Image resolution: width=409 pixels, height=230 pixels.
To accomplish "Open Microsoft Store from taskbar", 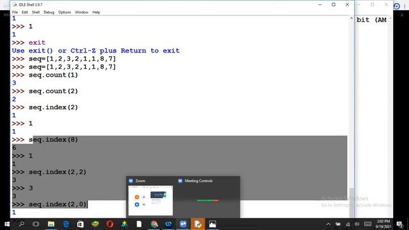I will [81, 224].
